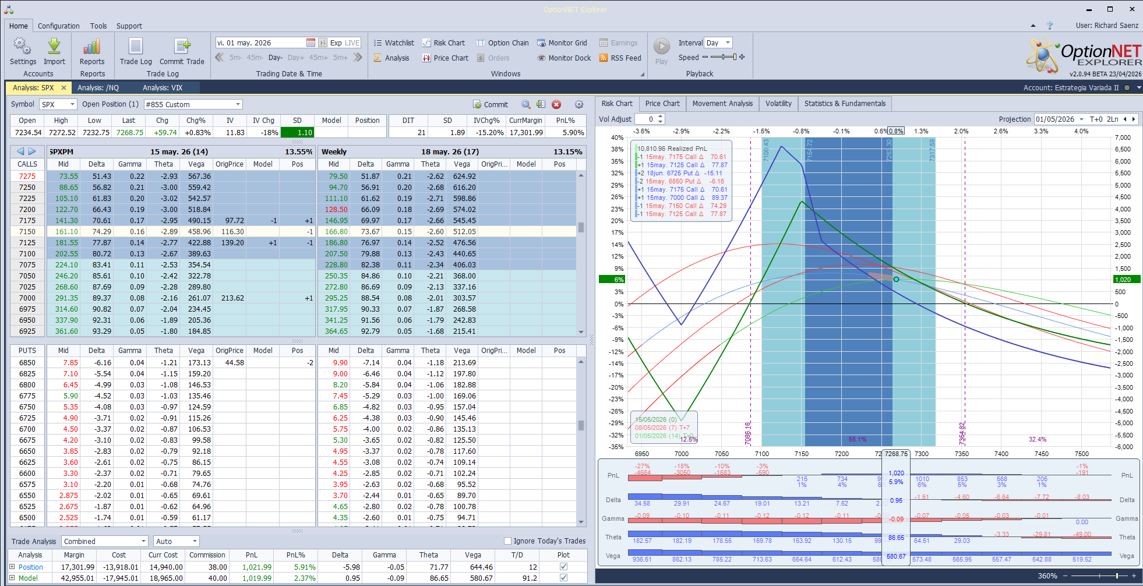Toggle the Exp expiration mode button
This screenshot has width=1143, height=586.
(x=336, y=43)
